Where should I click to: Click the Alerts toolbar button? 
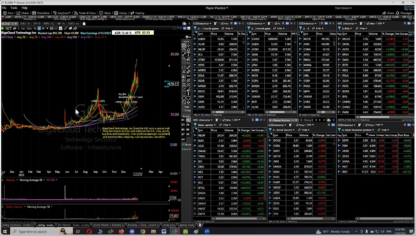tap(105, 13)
